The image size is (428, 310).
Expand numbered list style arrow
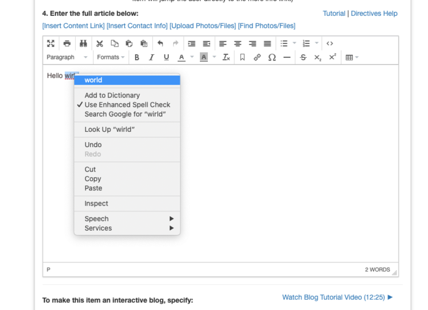click(x=317, y=43)
